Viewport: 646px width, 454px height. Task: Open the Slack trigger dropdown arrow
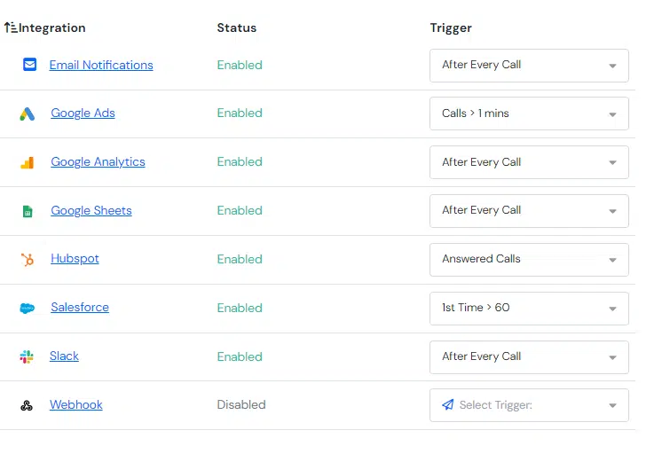pos(612,357)
